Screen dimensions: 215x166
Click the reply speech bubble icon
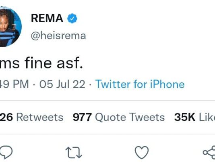6,152
